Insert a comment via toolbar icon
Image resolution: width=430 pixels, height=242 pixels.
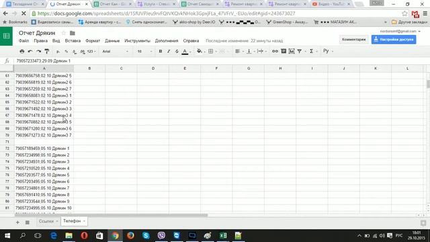click(x=284, y=51)
